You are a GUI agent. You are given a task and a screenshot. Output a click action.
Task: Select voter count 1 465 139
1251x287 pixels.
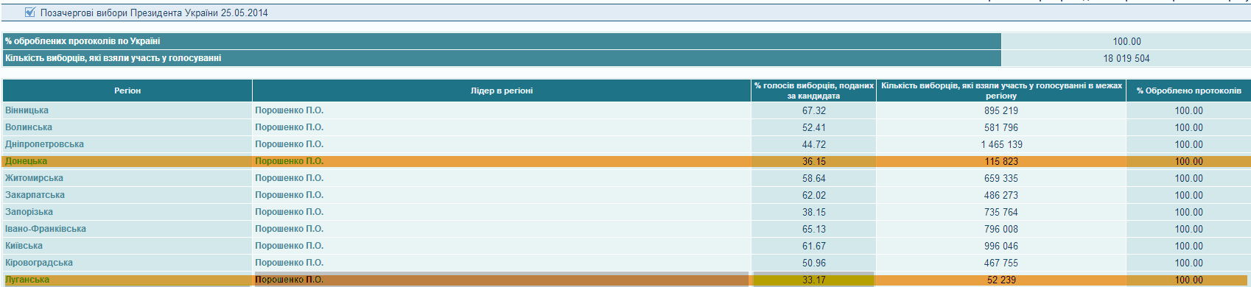coord(1001,144)
